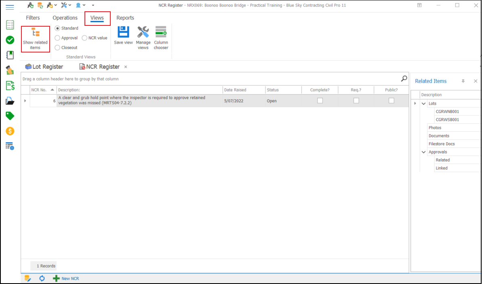
Task: Click the Show related items icon
Action: tap(35, 33)
